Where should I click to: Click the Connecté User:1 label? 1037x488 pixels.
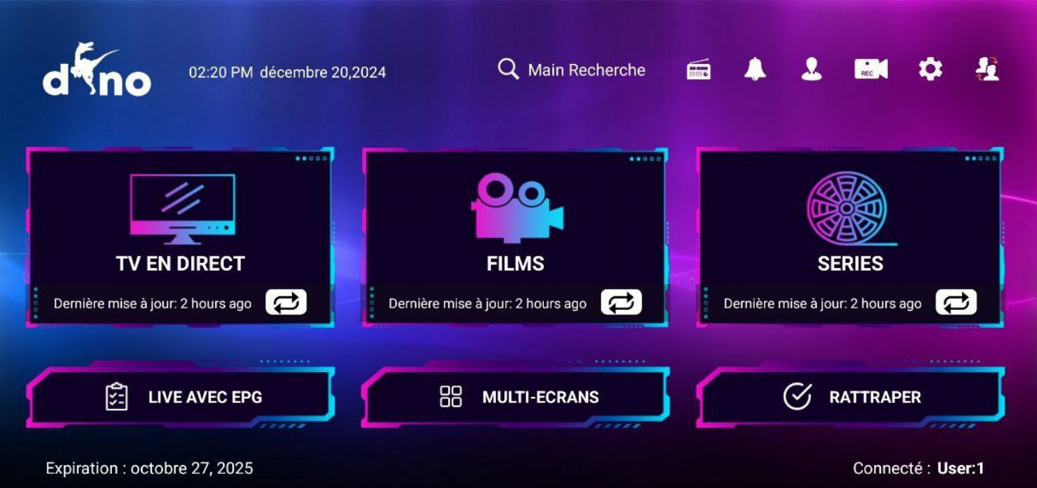(x=919, y=468)
